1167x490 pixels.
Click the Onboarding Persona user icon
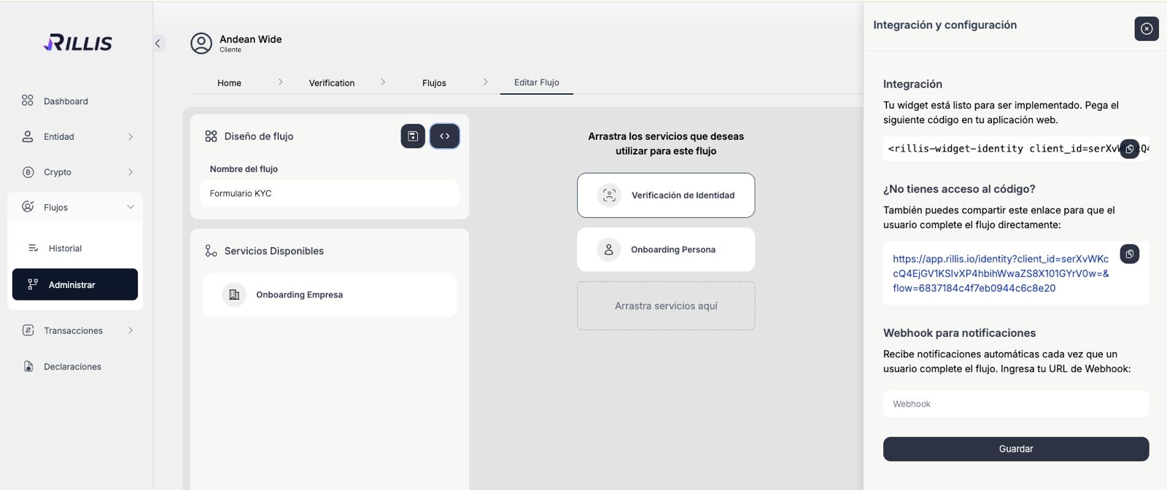(608, 249)
